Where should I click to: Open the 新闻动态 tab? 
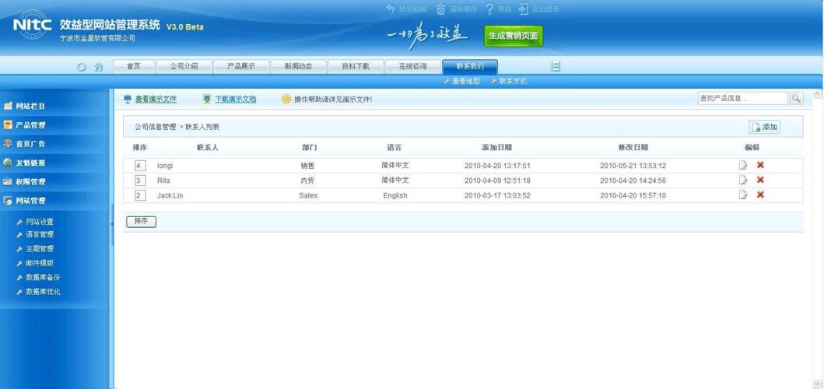(299, 66)
